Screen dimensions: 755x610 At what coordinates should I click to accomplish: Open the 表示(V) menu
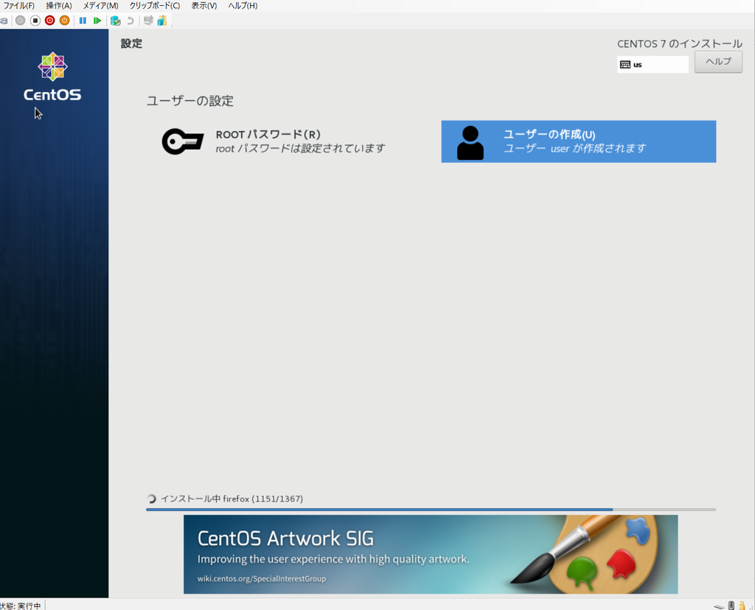[x=204, y=6]
